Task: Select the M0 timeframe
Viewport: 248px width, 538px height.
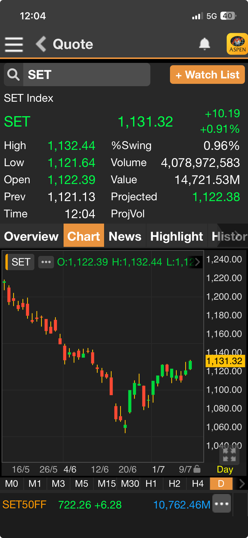Action: pos(12,484)
